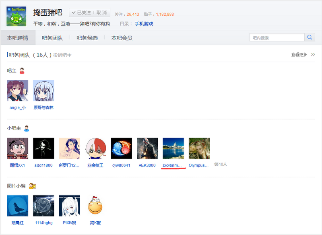Click the 捣K蛋 username
322x235 pixels.
pyautogui.click(x=95, y=223)
